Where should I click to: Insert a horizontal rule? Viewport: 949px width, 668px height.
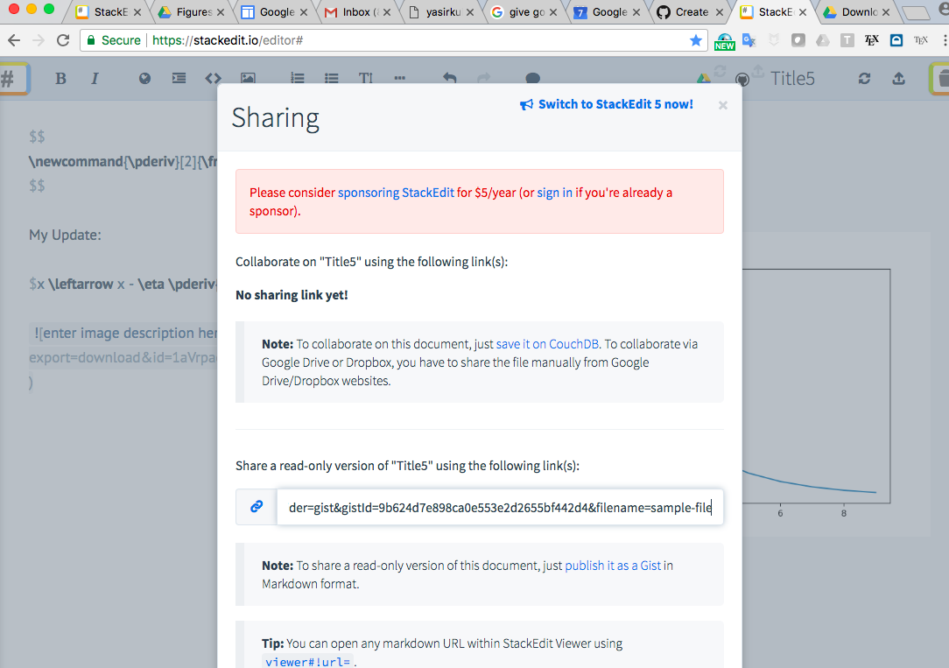click(x=399, y=78)
